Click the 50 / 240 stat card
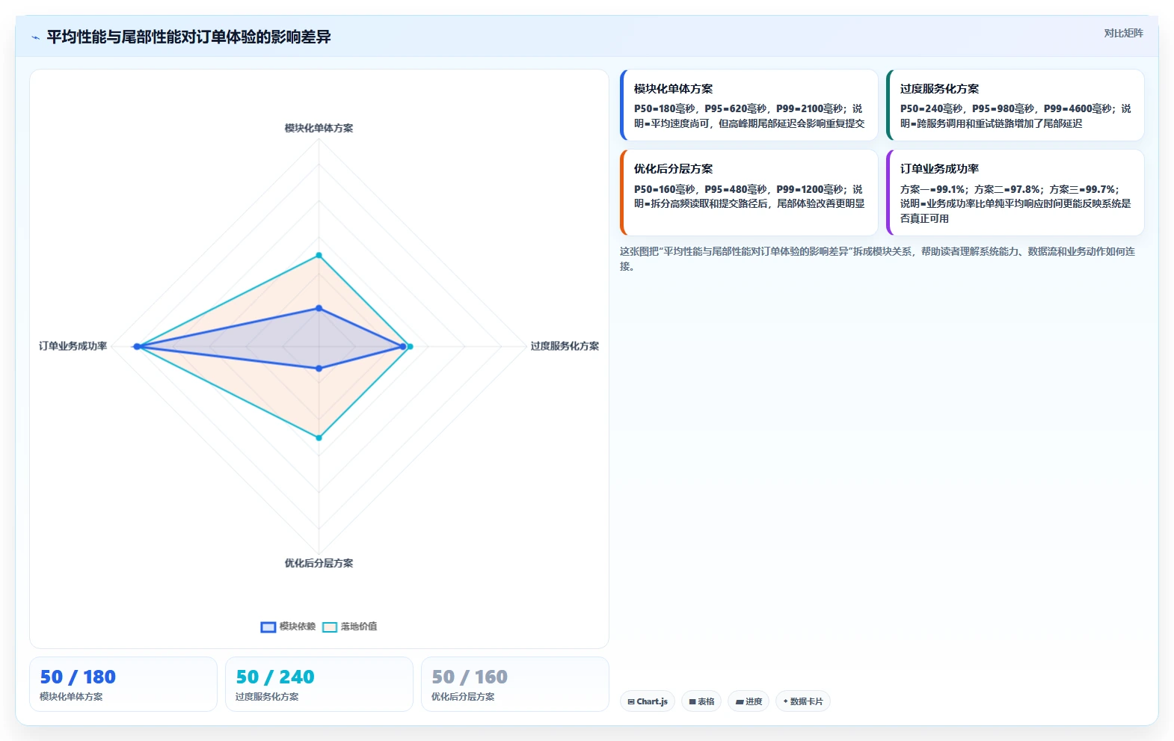This screenshot has height=741, width=1174. coord(319,684)
